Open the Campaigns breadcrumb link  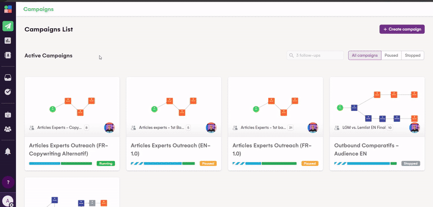38,9
